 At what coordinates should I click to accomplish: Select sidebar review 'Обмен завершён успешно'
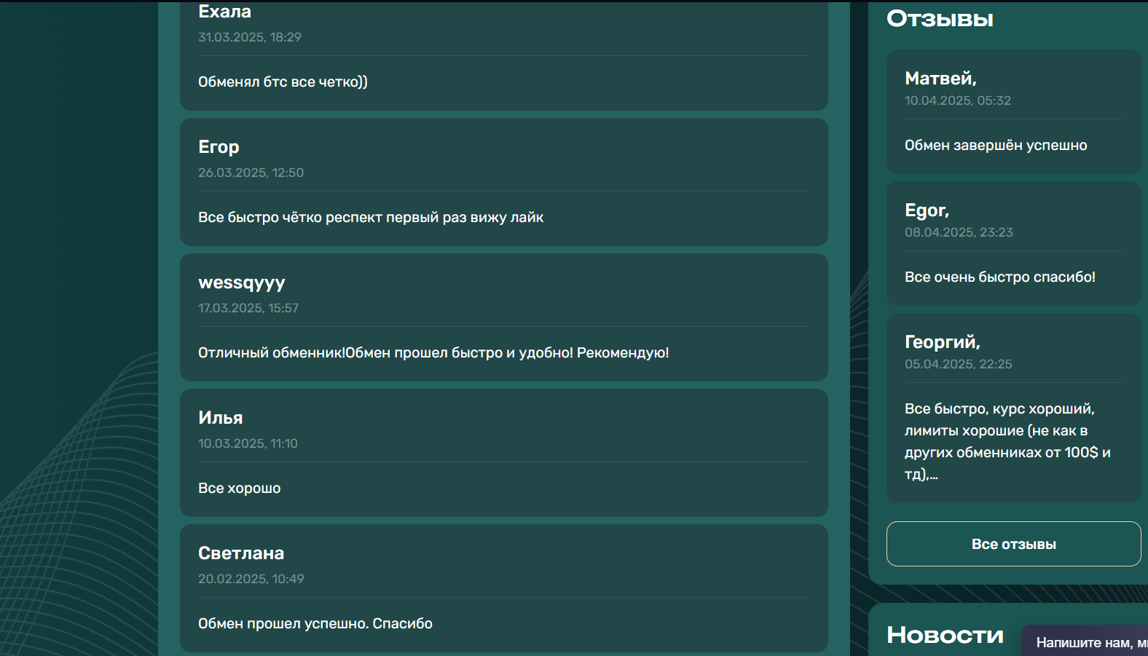pos(996,145)
